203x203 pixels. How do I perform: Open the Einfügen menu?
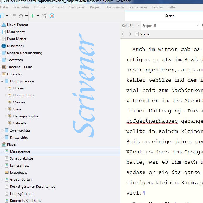tap(40, 7)
